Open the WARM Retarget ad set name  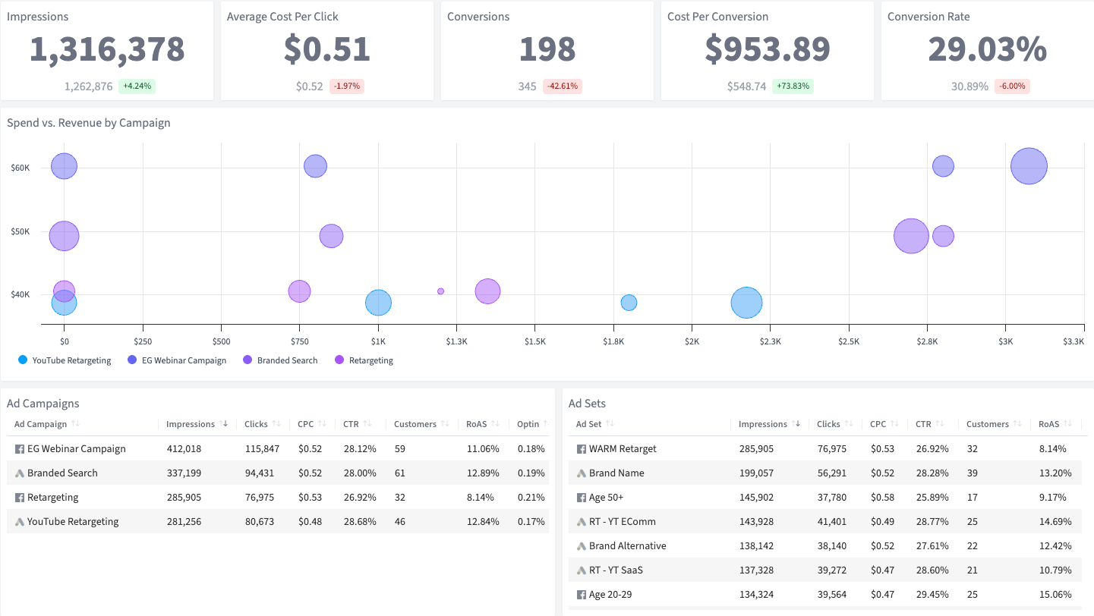click(623, 448)
